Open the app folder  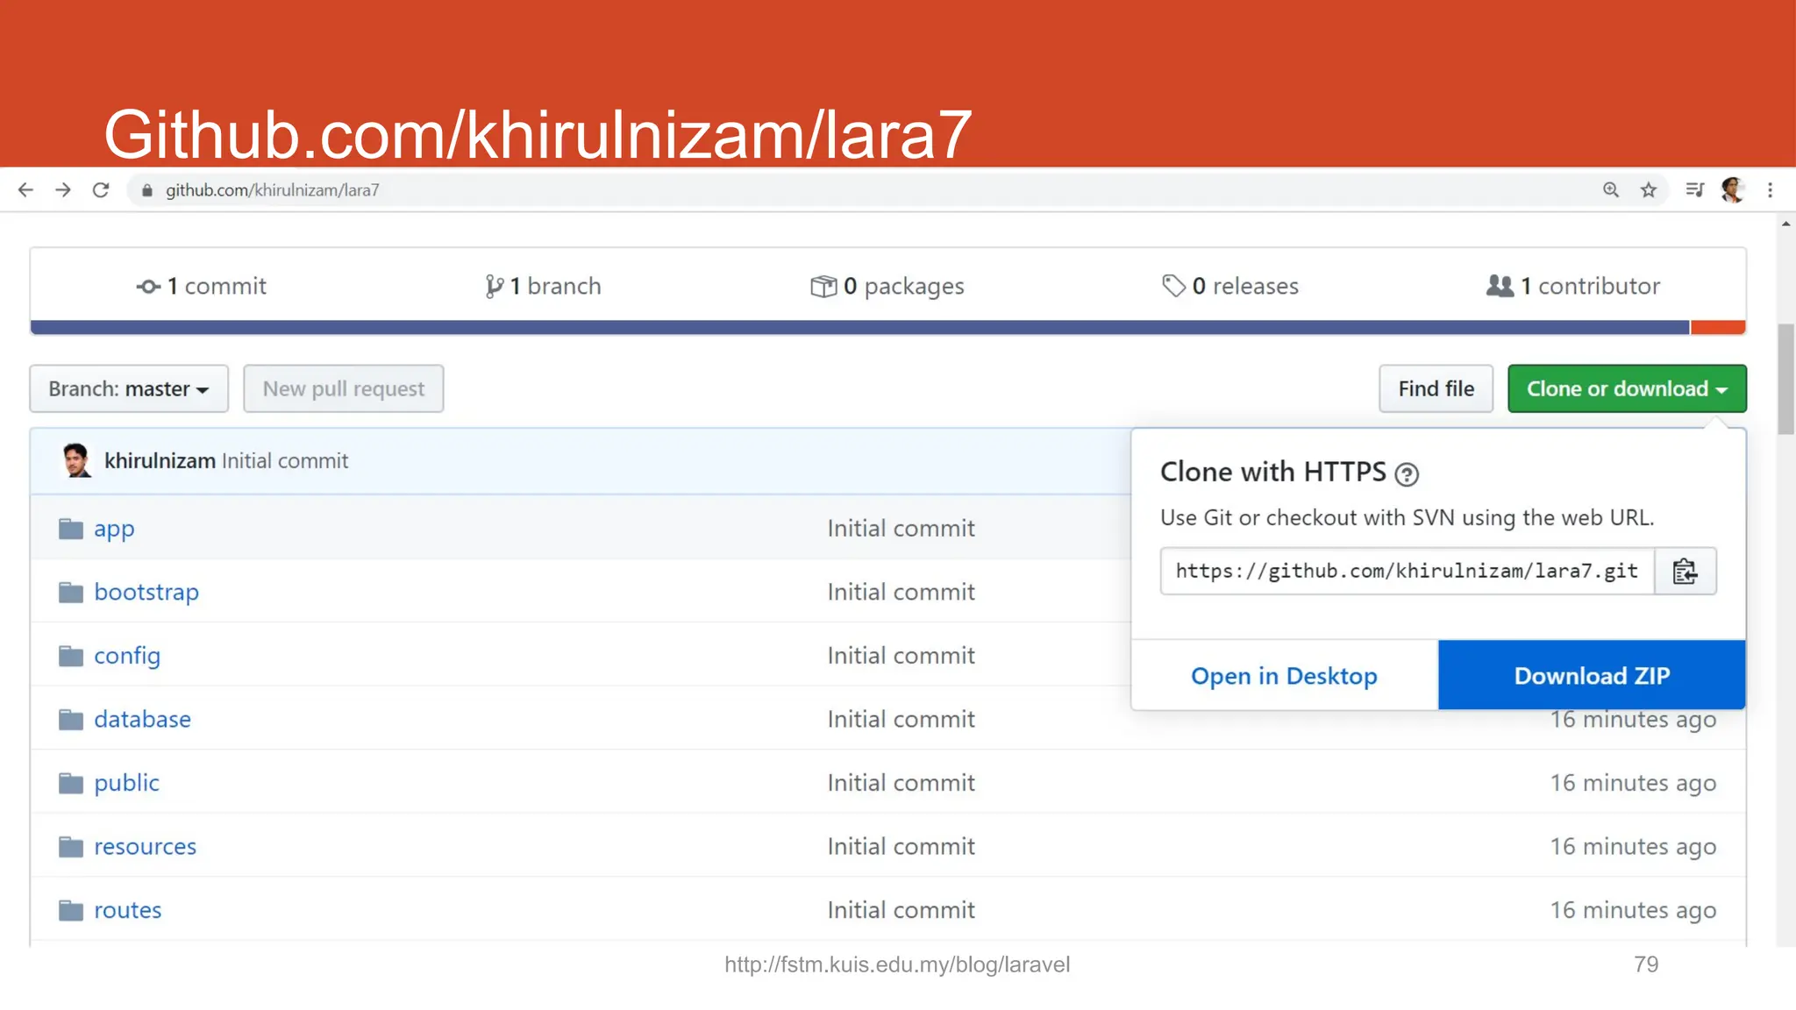[114, 529]
